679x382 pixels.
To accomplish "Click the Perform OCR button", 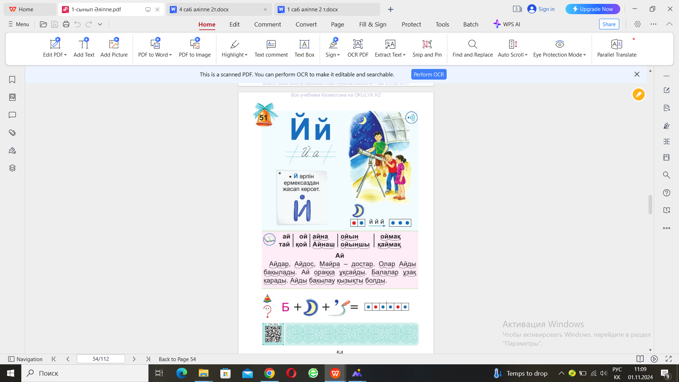I will [x=429, y=75].
